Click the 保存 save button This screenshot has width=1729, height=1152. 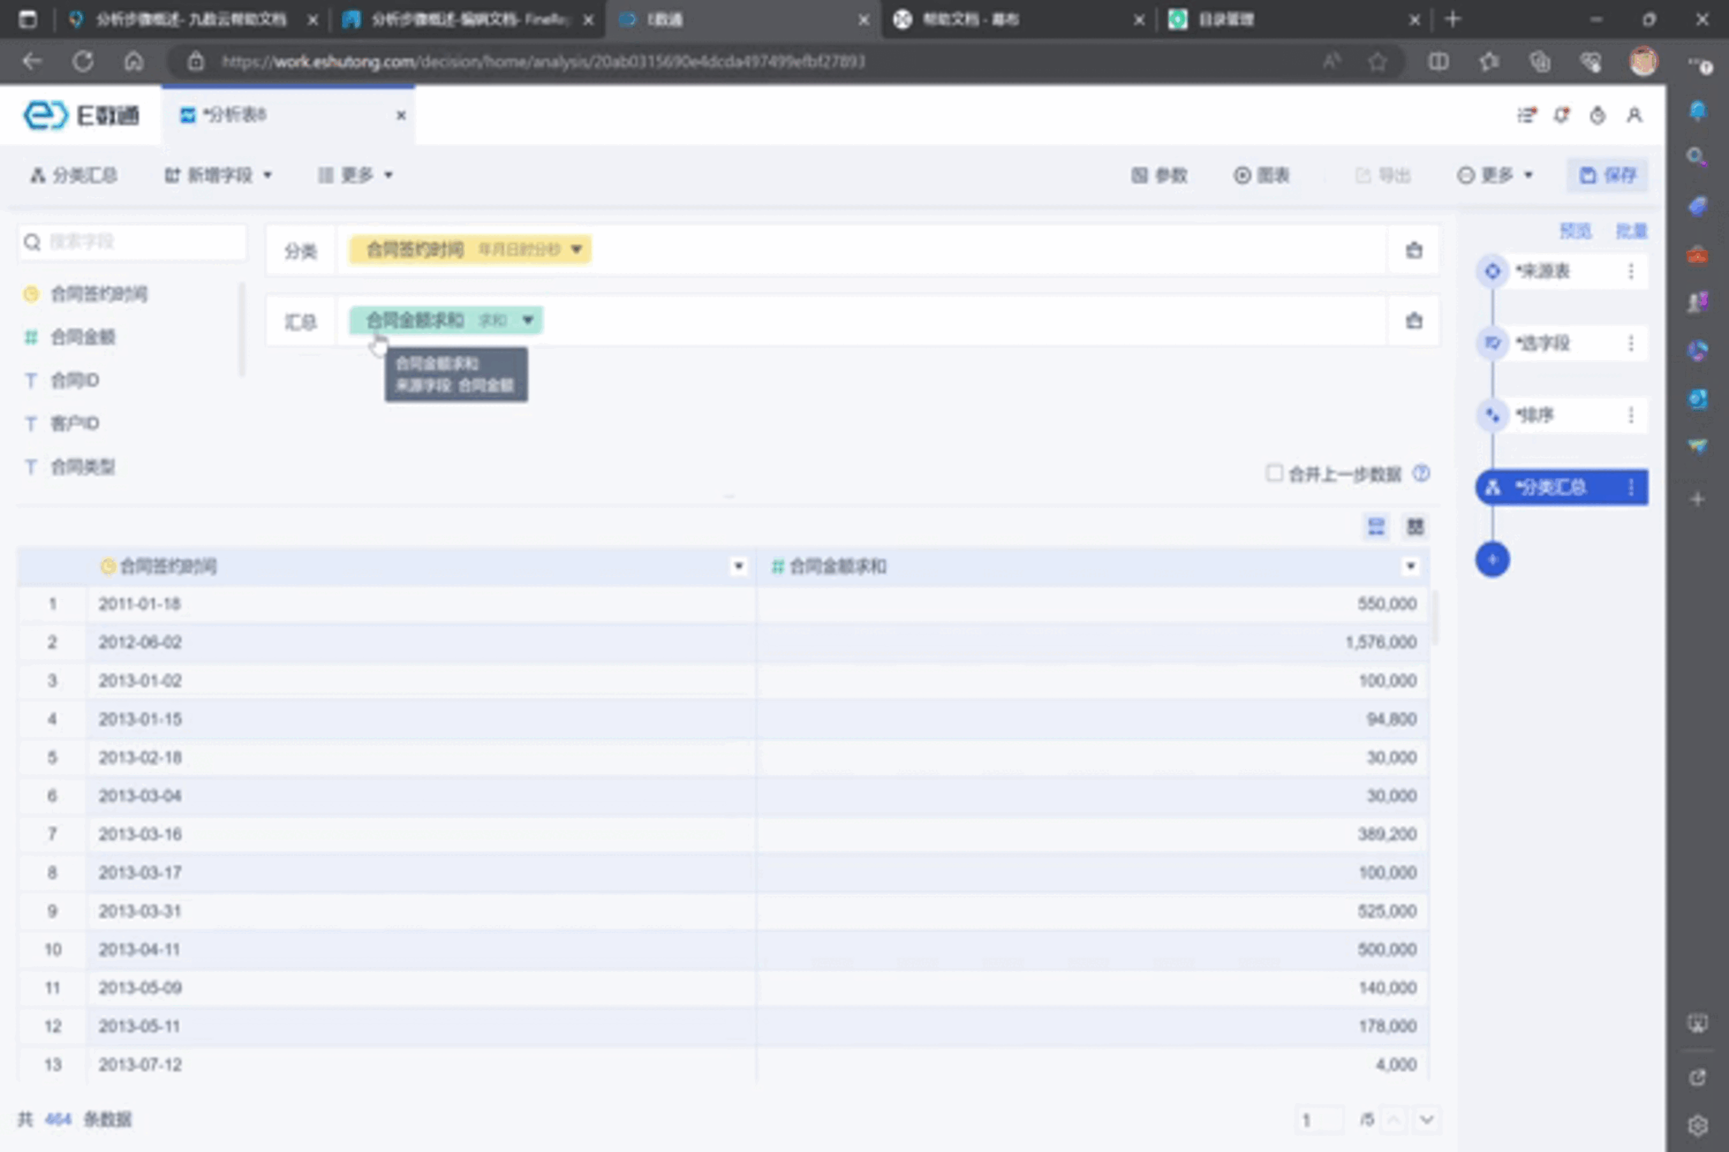pyautogui.click(x=1607, y=175)
